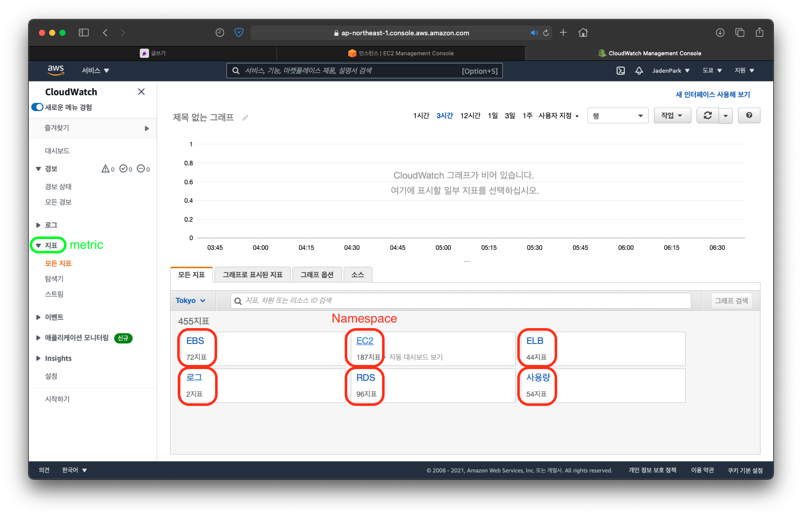Click OK alarm checkmark icon
Image resolution: width=802 pixels, height=517 pixels.
click(x=123, y=168)
